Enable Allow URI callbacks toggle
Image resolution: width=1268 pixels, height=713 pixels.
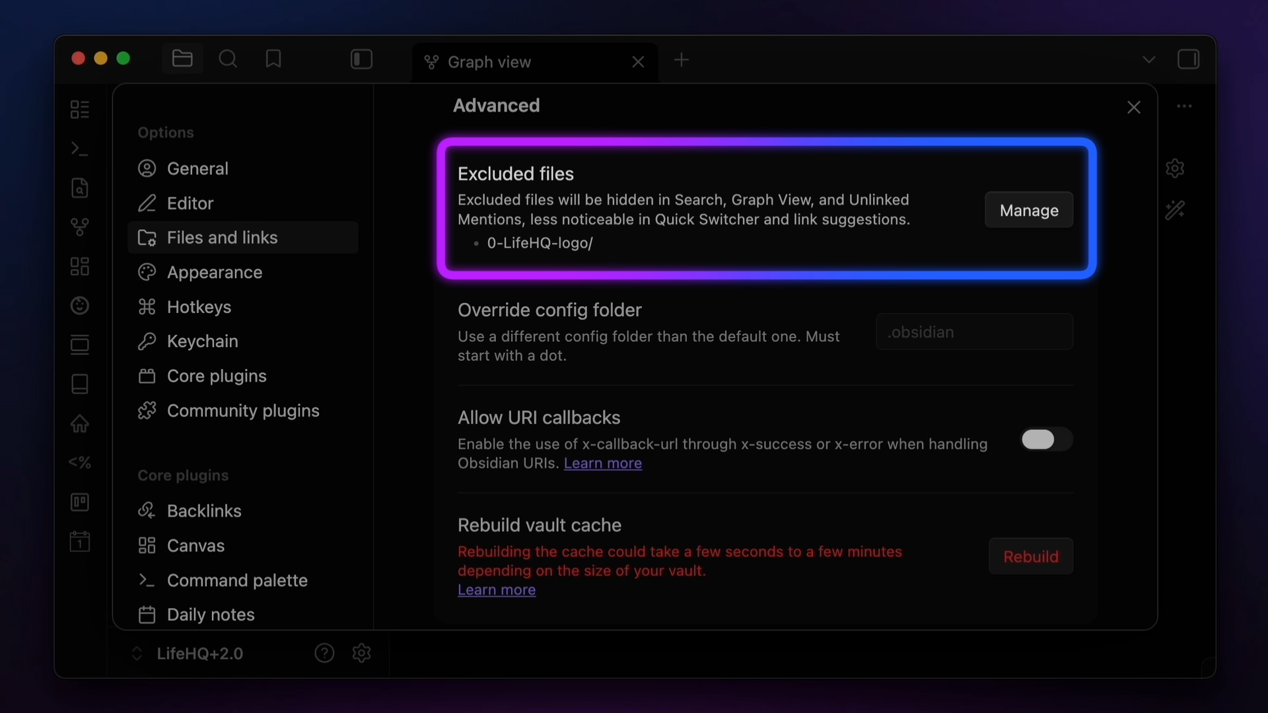click(1045, 440)
